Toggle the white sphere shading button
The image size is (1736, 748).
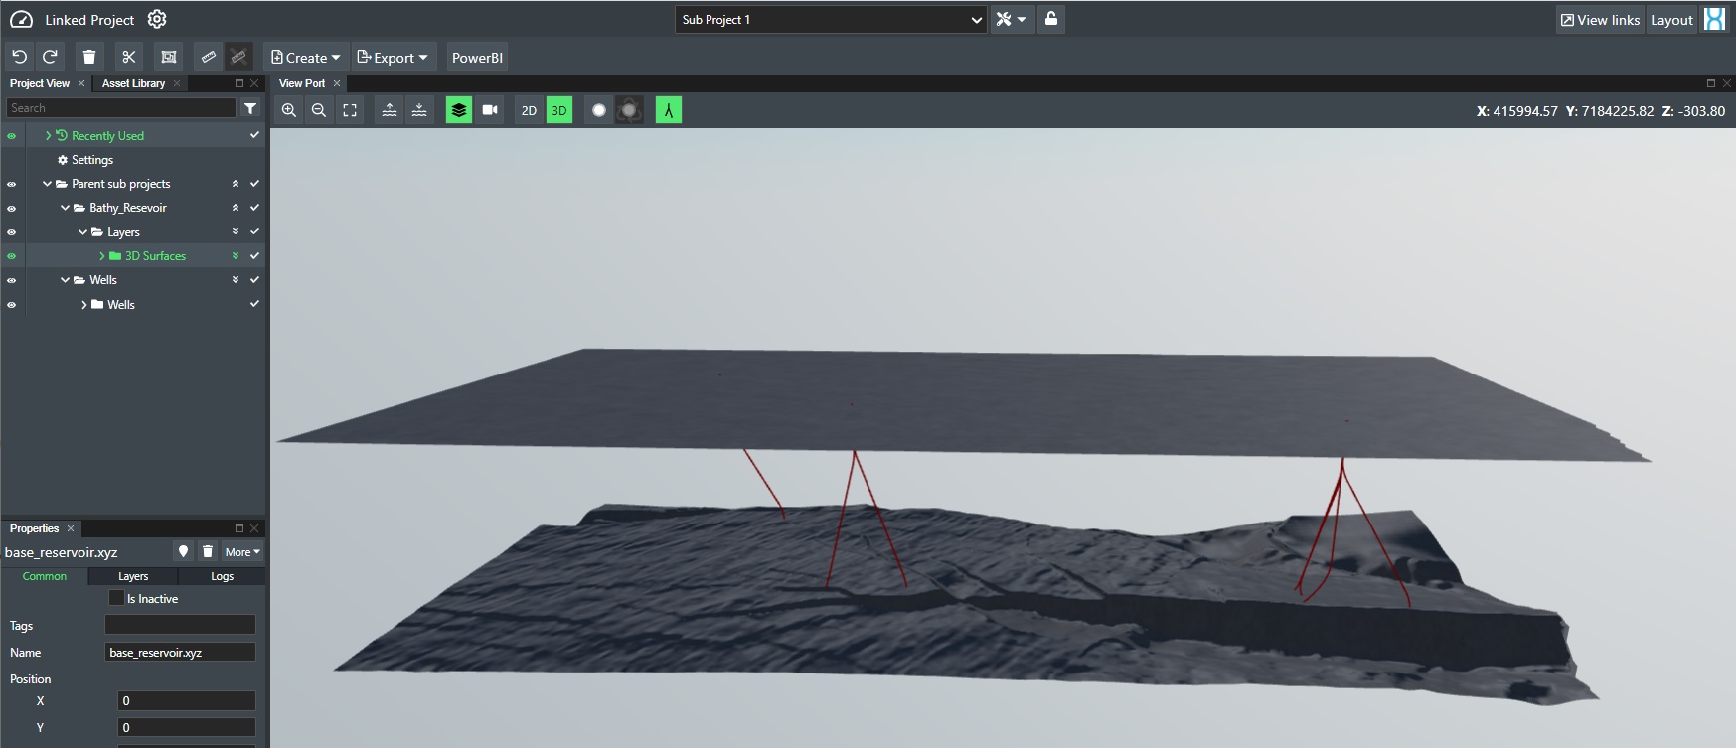pos(599,110)
